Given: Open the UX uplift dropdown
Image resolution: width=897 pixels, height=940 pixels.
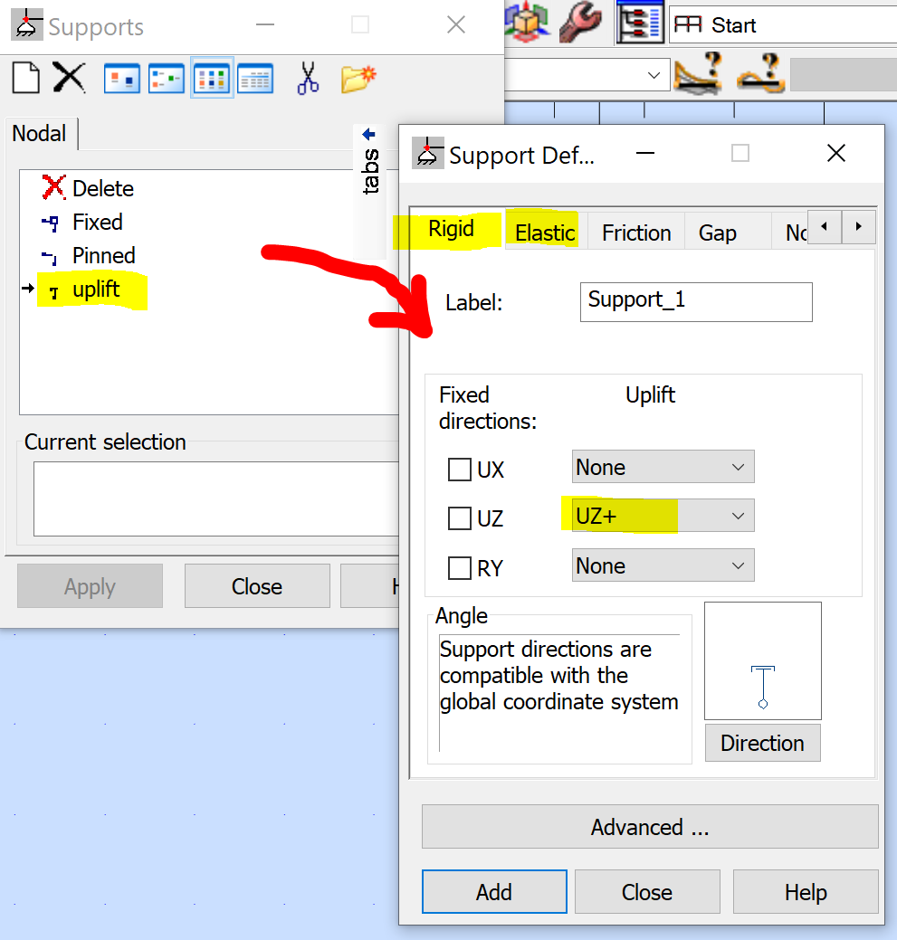Looking at the screenshot, I should coord(663,467).
